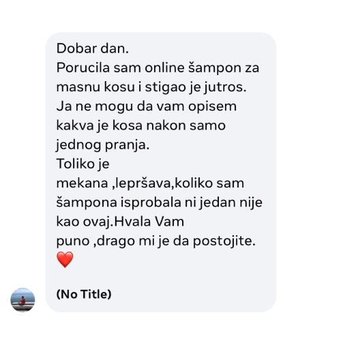Click the word 'postojite.' at message end
The height and width of the screenshot is (341, 341).
(224, 241)
